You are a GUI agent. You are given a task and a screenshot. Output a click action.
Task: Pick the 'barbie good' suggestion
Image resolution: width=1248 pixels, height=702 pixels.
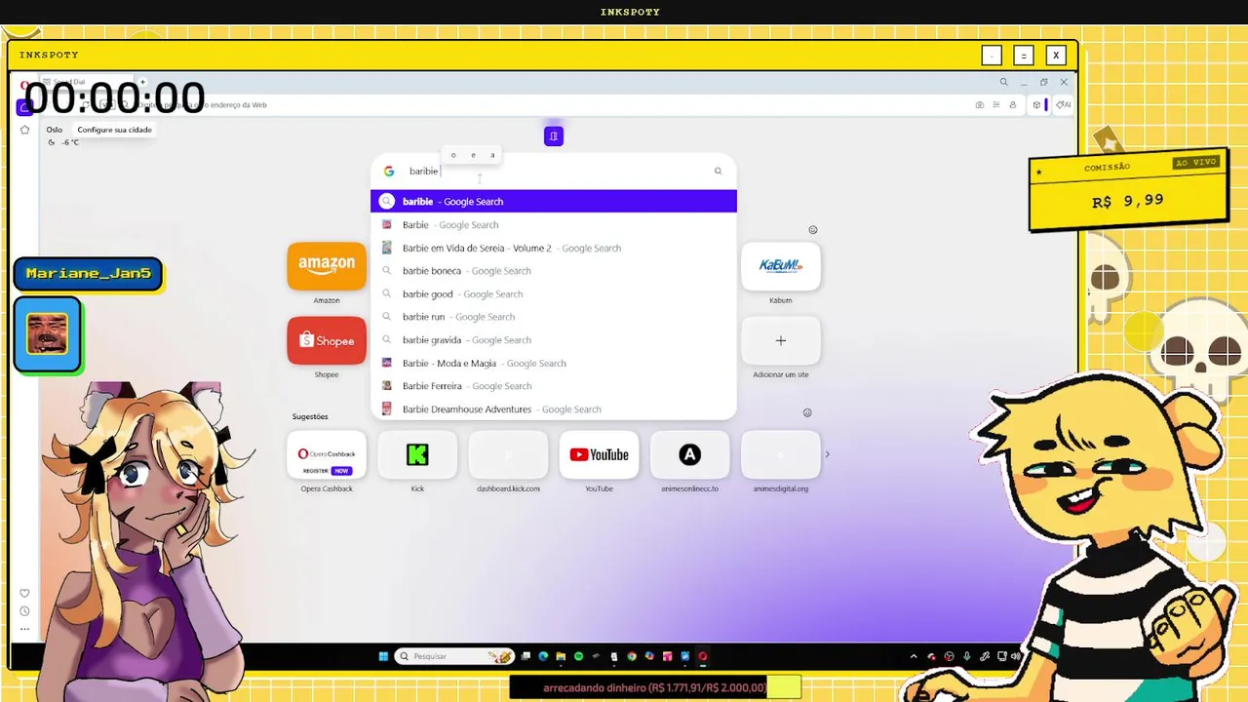click(x=554, y=293)
